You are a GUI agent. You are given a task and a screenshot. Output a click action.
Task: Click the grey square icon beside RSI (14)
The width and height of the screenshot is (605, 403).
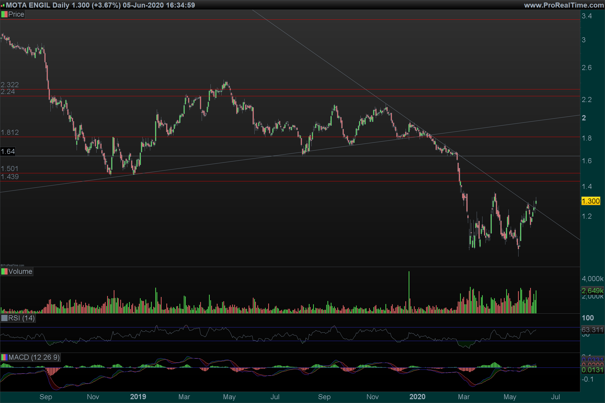4,318
